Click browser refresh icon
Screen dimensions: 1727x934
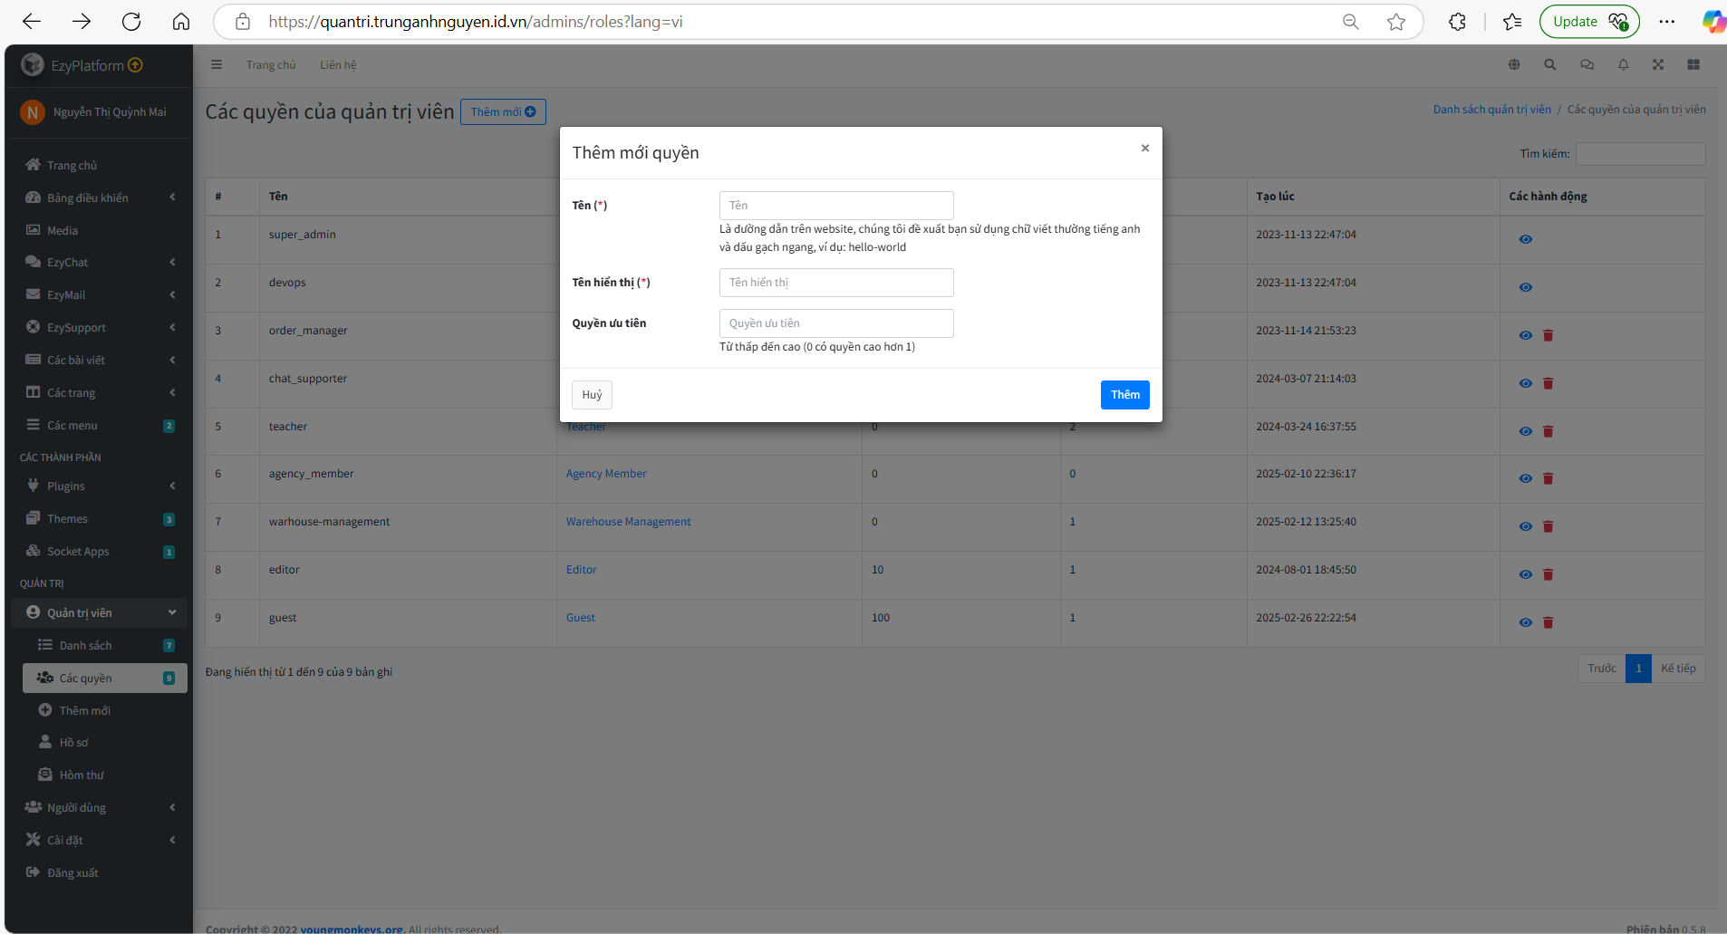[x=131, y=22]
